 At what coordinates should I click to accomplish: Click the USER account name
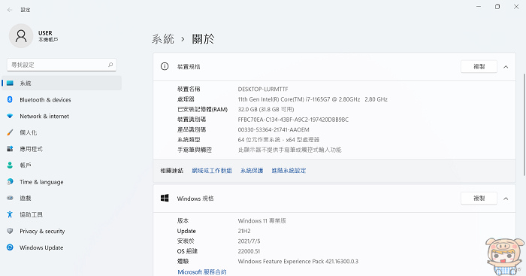(45, 33)
